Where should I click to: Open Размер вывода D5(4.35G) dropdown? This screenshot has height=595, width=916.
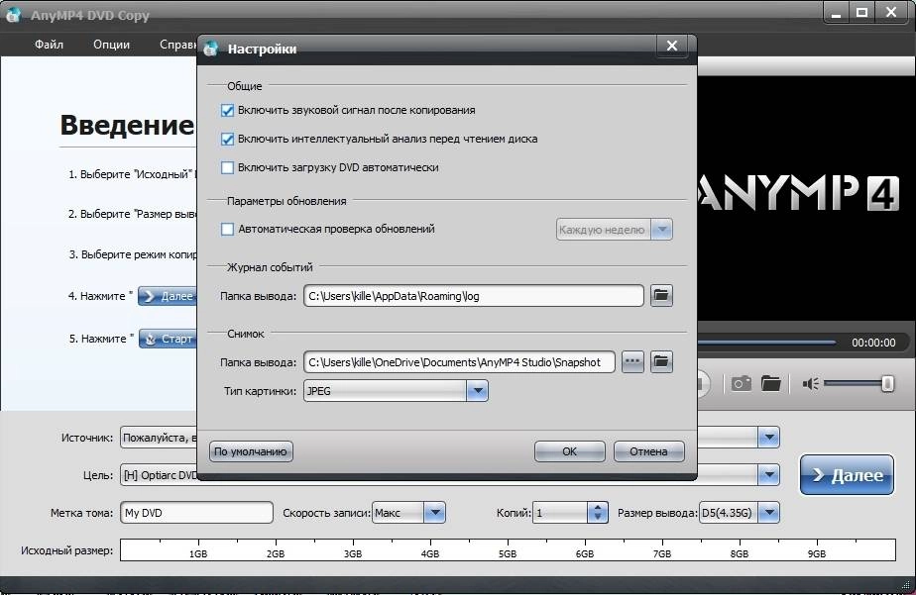pyautogui.click(x=769, y=513)
